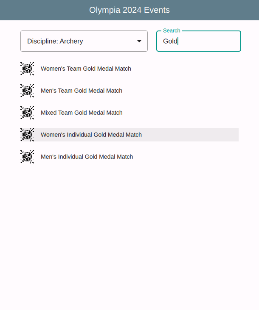The image size is (259, 310).
Task: Click right end of highlighted Women's Individual row
Action: [229, 135]
